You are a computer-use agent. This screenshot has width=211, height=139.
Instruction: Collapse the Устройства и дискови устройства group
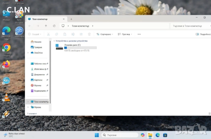click(54, 41)
